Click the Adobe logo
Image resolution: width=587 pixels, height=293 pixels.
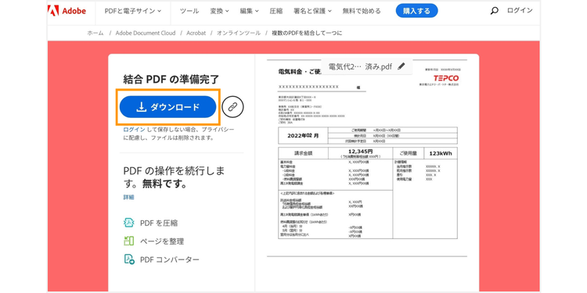[x=67, y=11]
